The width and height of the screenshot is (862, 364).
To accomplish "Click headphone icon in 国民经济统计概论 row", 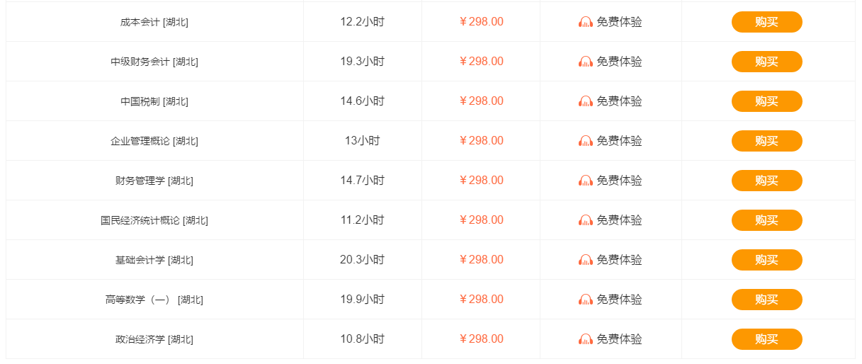I will 586,220.
